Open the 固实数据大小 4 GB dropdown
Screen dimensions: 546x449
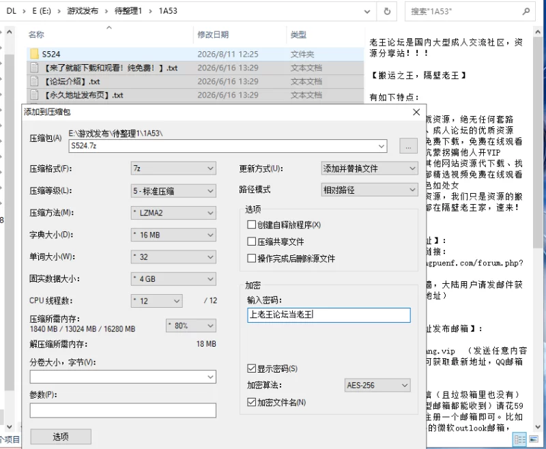click(173, 279)
